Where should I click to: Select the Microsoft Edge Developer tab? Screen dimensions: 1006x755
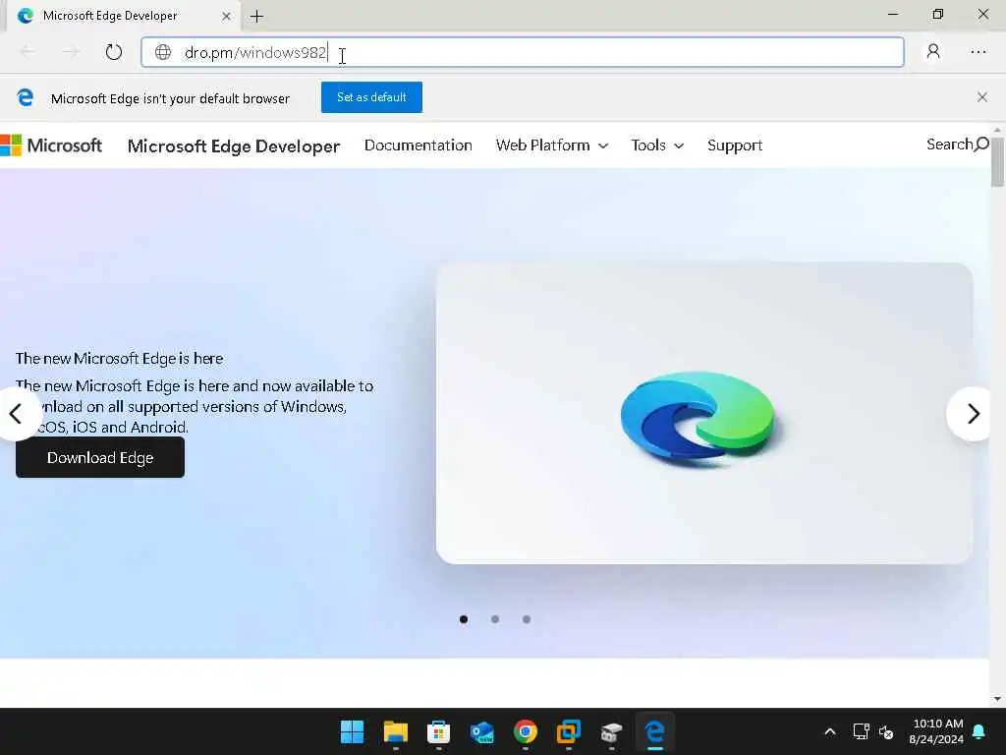pos(124,16)
